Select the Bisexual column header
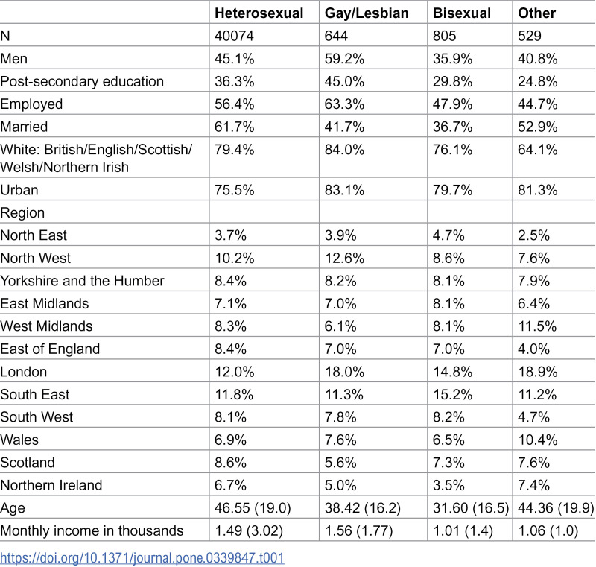The height and width of the screenshot is (567, 596). point(462,13)
